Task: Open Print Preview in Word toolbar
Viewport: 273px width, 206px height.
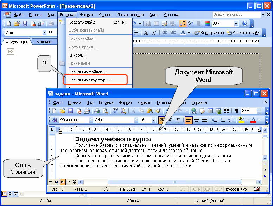Action: point(105,111)
